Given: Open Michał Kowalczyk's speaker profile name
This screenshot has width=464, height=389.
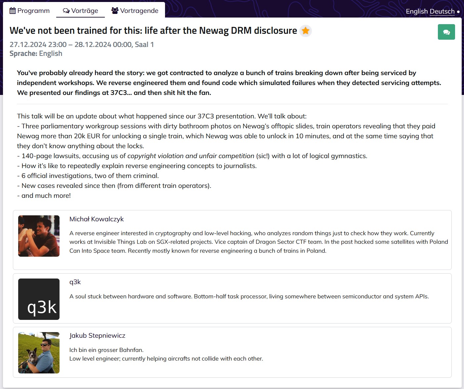Looking at the screenshot, I should tap(97, 219).
